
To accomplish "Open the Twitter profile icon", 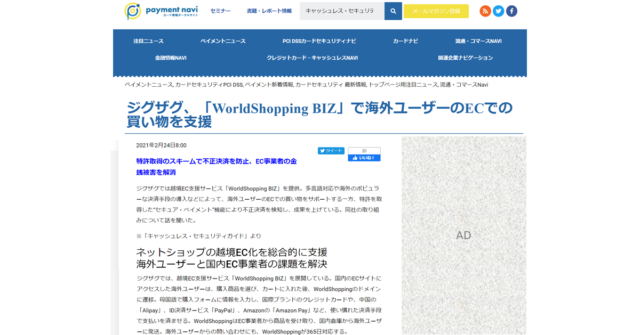I will (x=499, y=11).
